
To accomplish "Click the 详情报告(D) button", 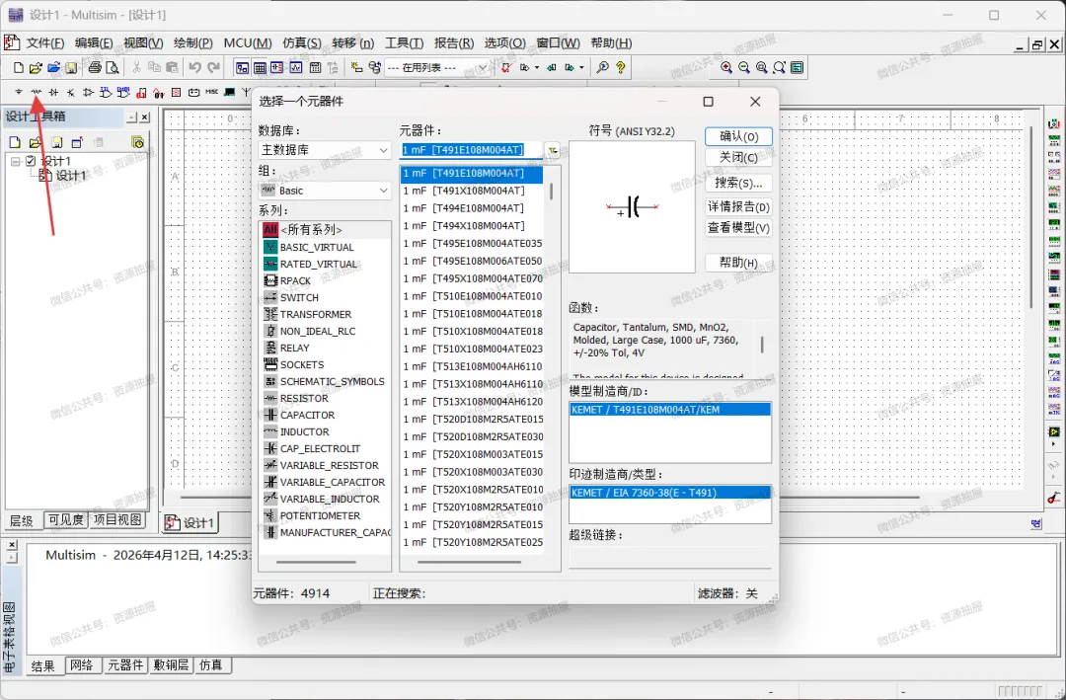I will click(x=738, y=206).
